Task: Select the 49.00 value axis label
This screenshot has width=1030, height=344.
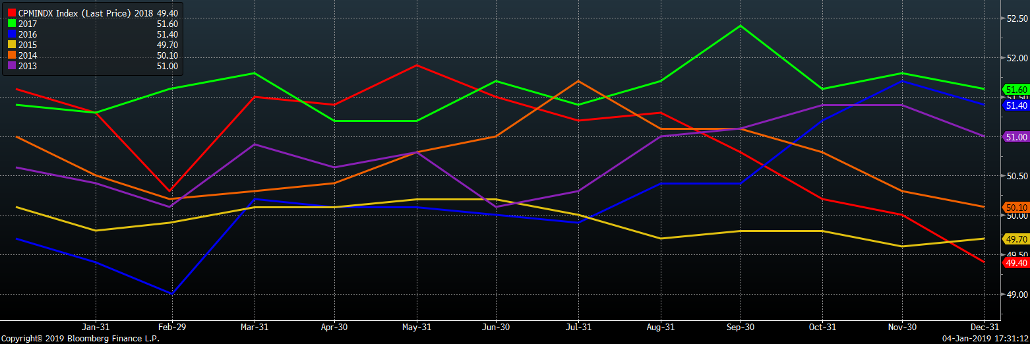Action: pyautogui.click(x=1014, y=295)
